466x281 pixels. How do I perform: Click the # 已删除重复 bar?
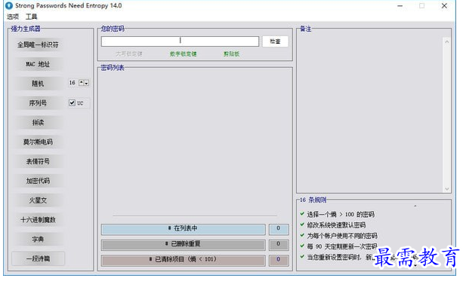click(x=183, y=245)
